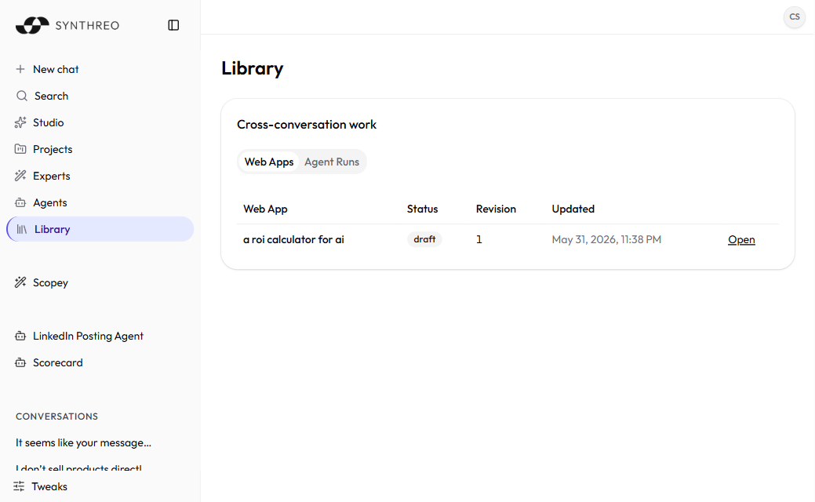This screenshot has height=502, width=815.
Task: Click the Updated column header
Action: click(x=573, y=209)
